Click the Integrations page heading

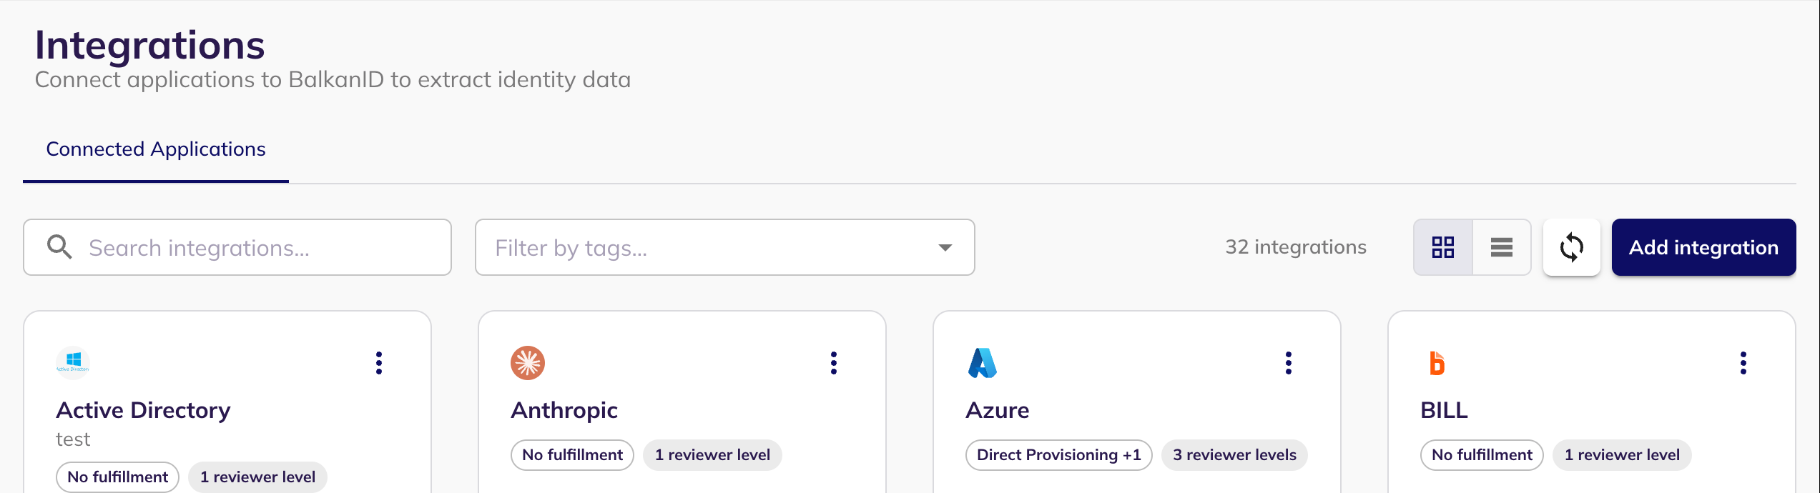tap(150, 45)
